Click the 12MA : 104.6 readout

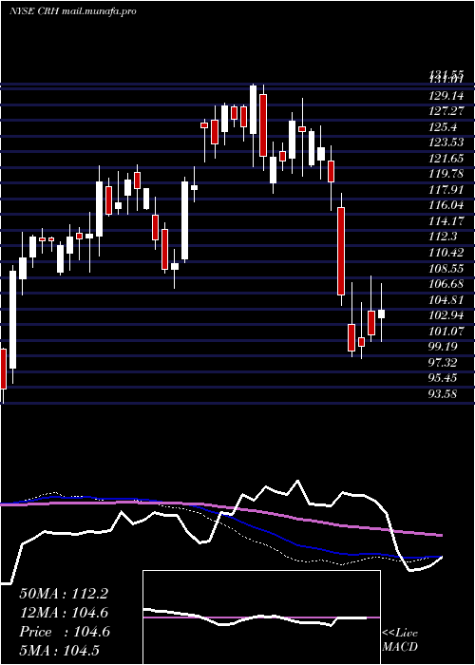pos(64,613)
